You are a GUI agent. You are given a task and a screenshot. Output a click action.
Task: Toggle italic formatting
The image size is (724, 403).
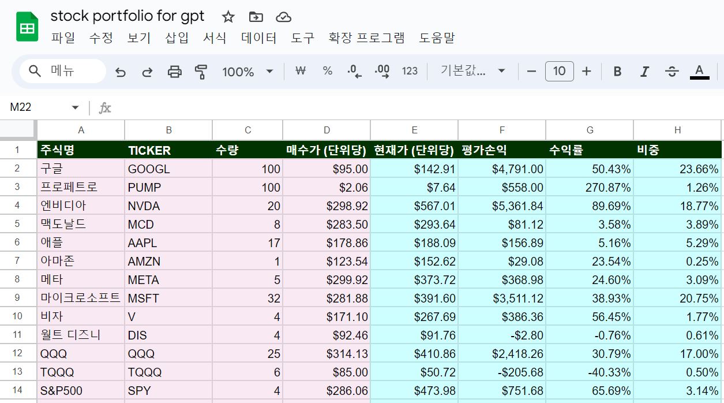click(x=644, y=71)
